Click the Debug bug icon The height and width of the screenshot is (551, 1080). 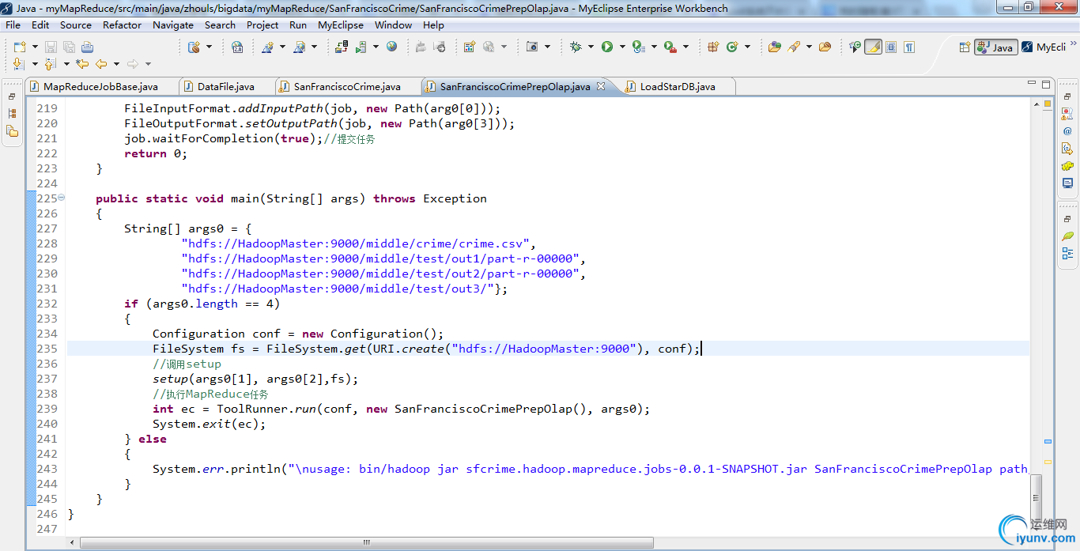tap(575, 47)
